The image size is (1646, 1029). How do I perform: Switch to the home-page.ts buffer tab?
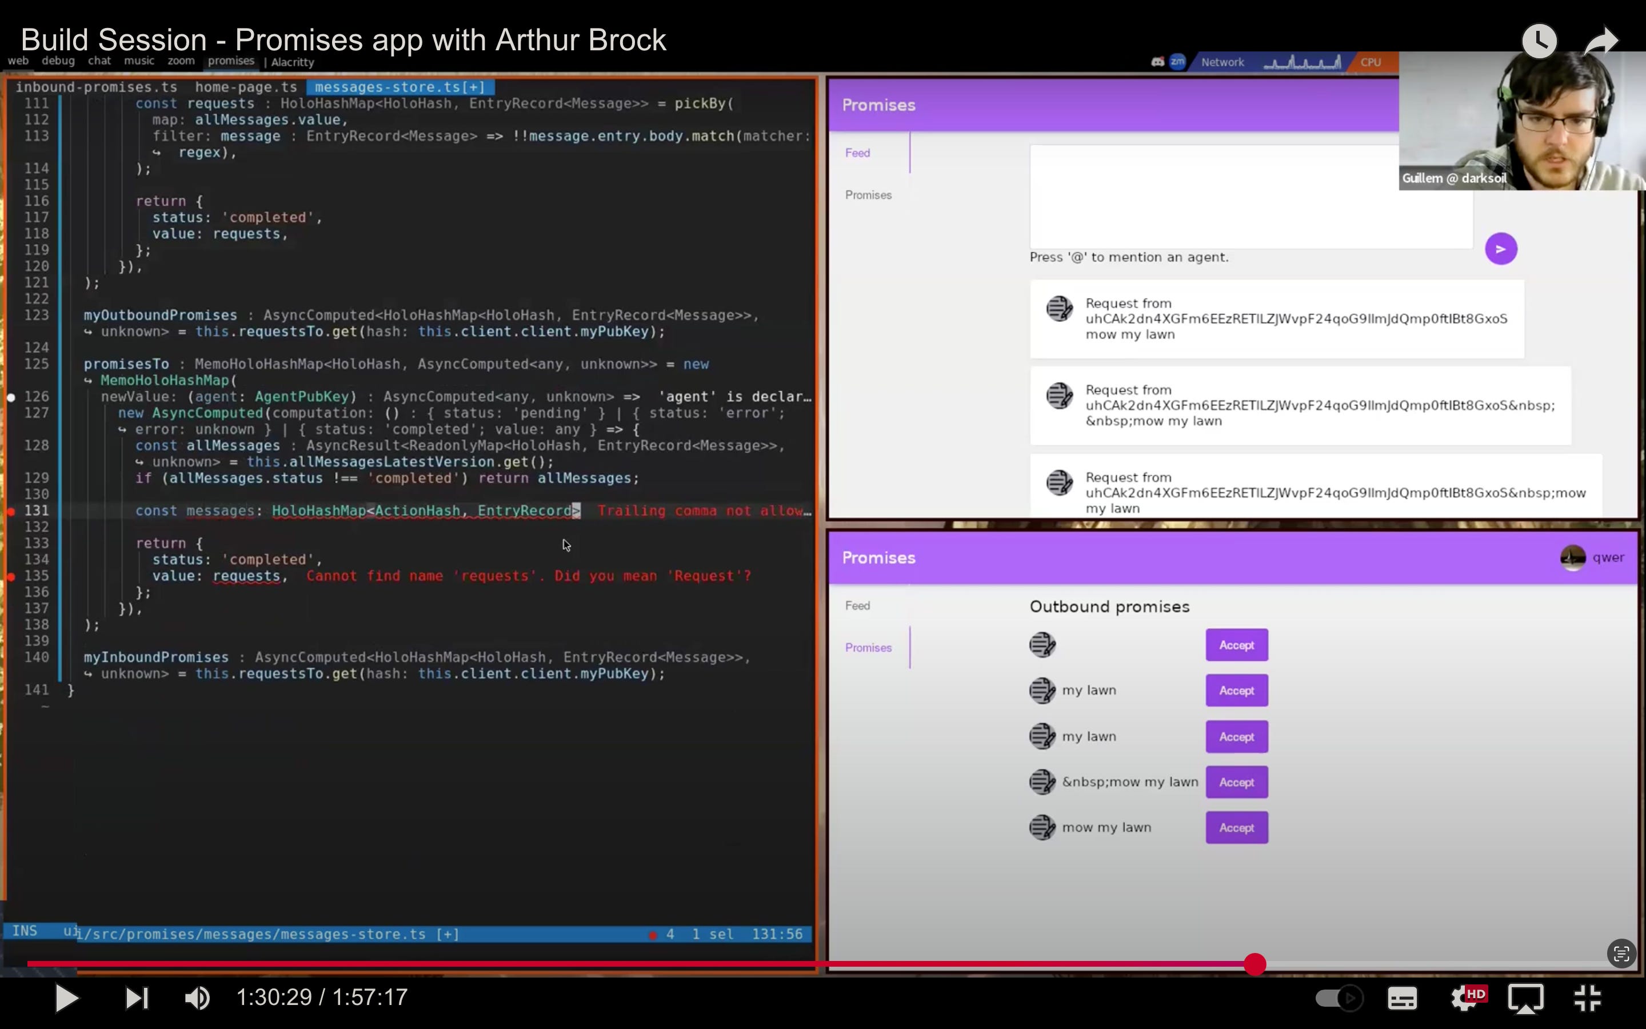coord(246,87)
